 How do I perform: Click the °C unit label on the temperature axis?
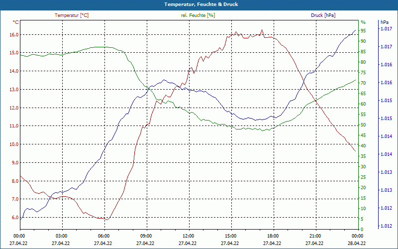pos(16,22)
